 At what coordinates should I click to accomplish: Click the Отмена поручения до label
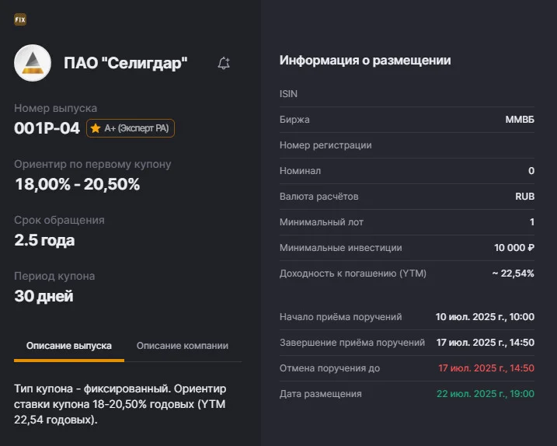329,368
